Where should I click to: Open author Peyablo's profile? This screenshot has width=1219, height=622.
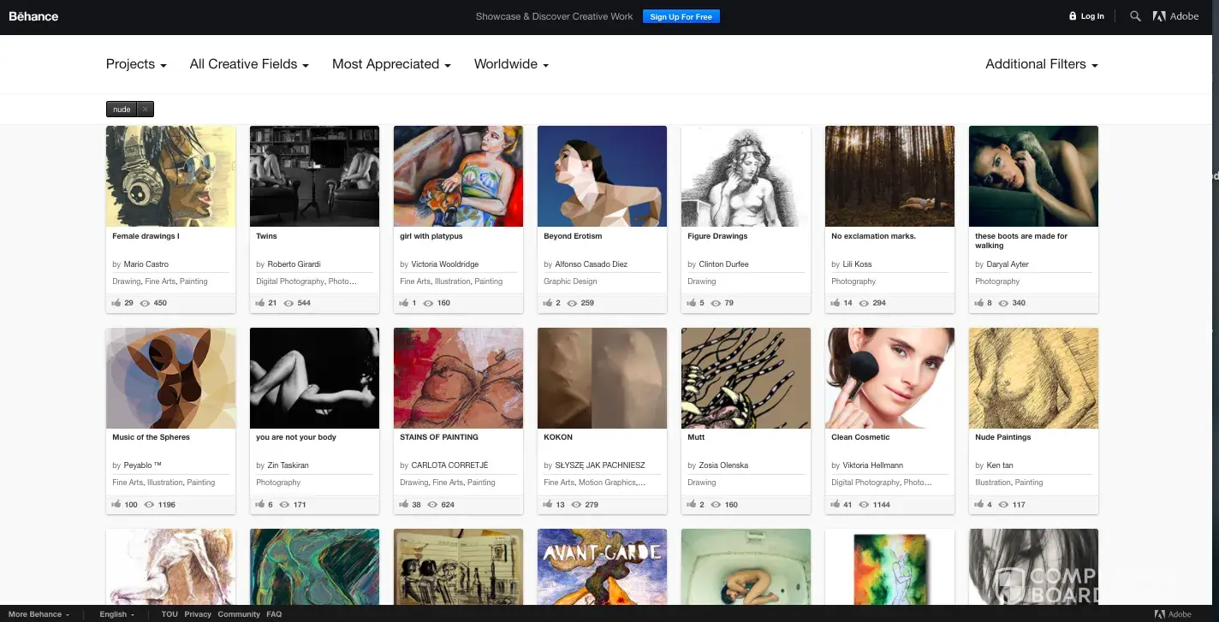[142, 465]
